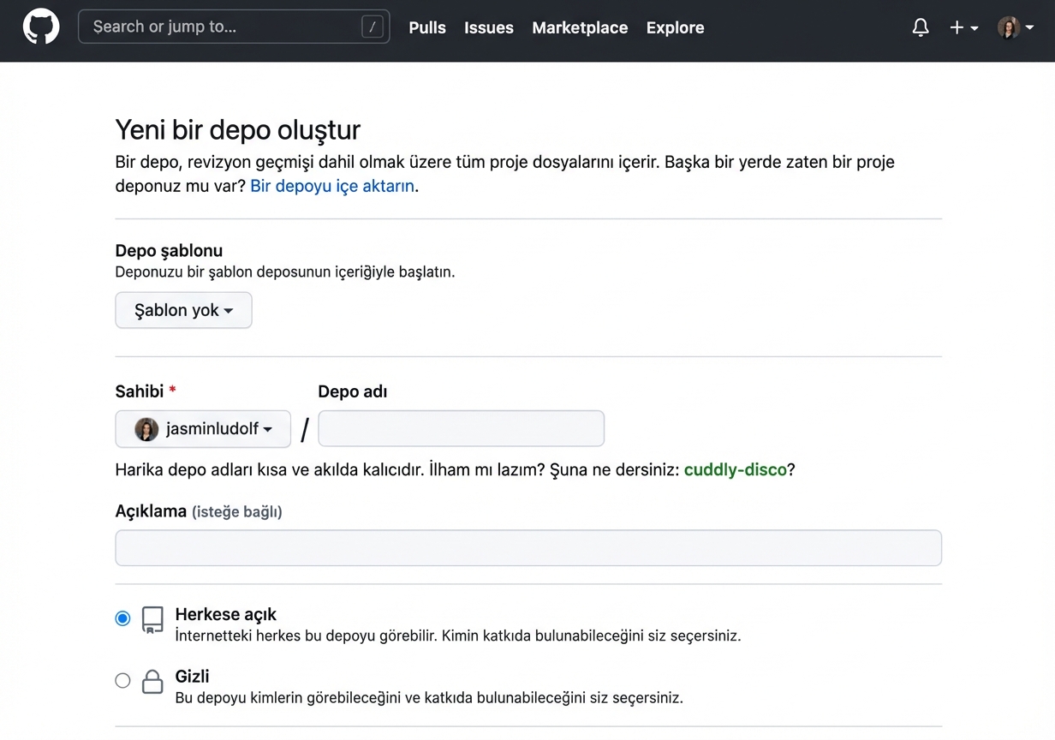Focus the Açıklama description field
1055x740 pixels.
point(527,547)
